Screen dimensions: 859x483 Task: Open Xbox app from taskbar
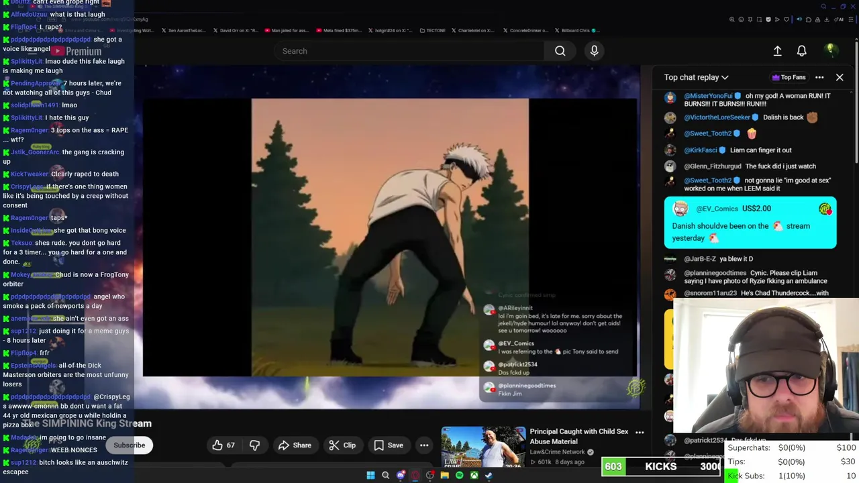[474, 476]
